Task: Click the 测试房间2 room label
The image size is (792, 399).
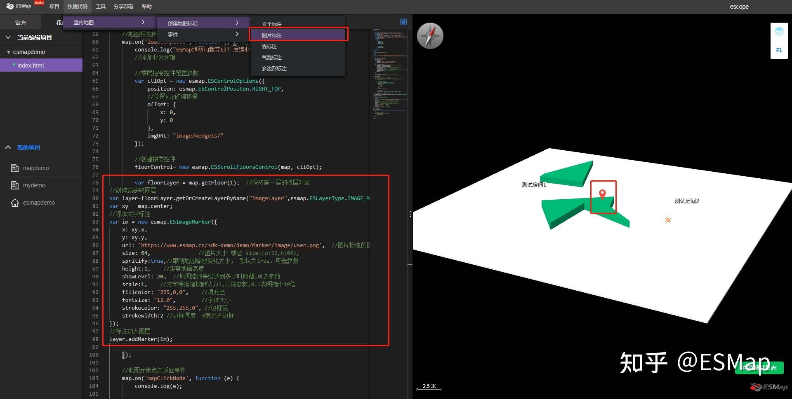Action: 687,201
